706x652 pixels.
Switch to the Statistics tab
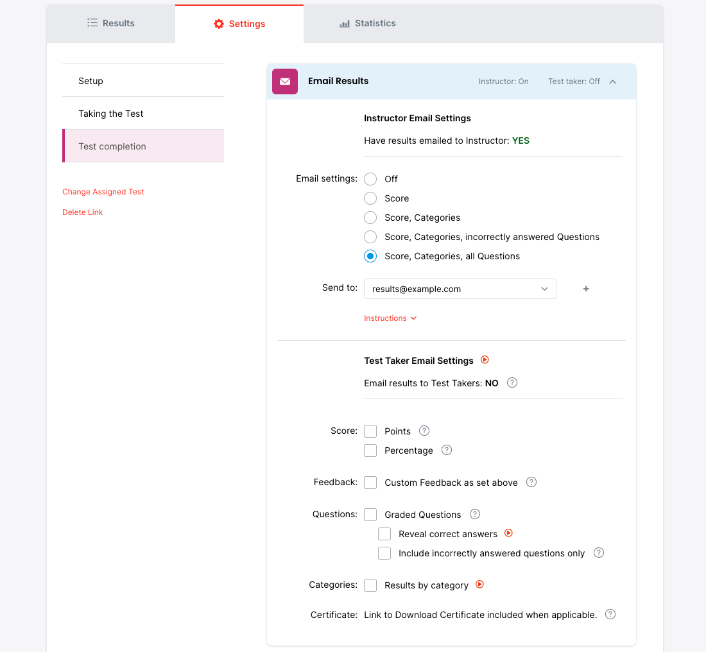(x=368, y=23)
